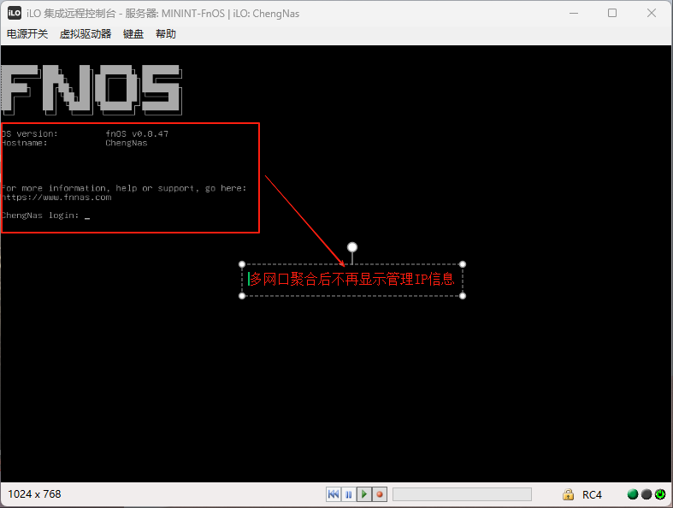Image resolution: width=673 pixels, height=508 pixels.
Task: Click the fnOS v0.8.47 version text
Action: 137,134
